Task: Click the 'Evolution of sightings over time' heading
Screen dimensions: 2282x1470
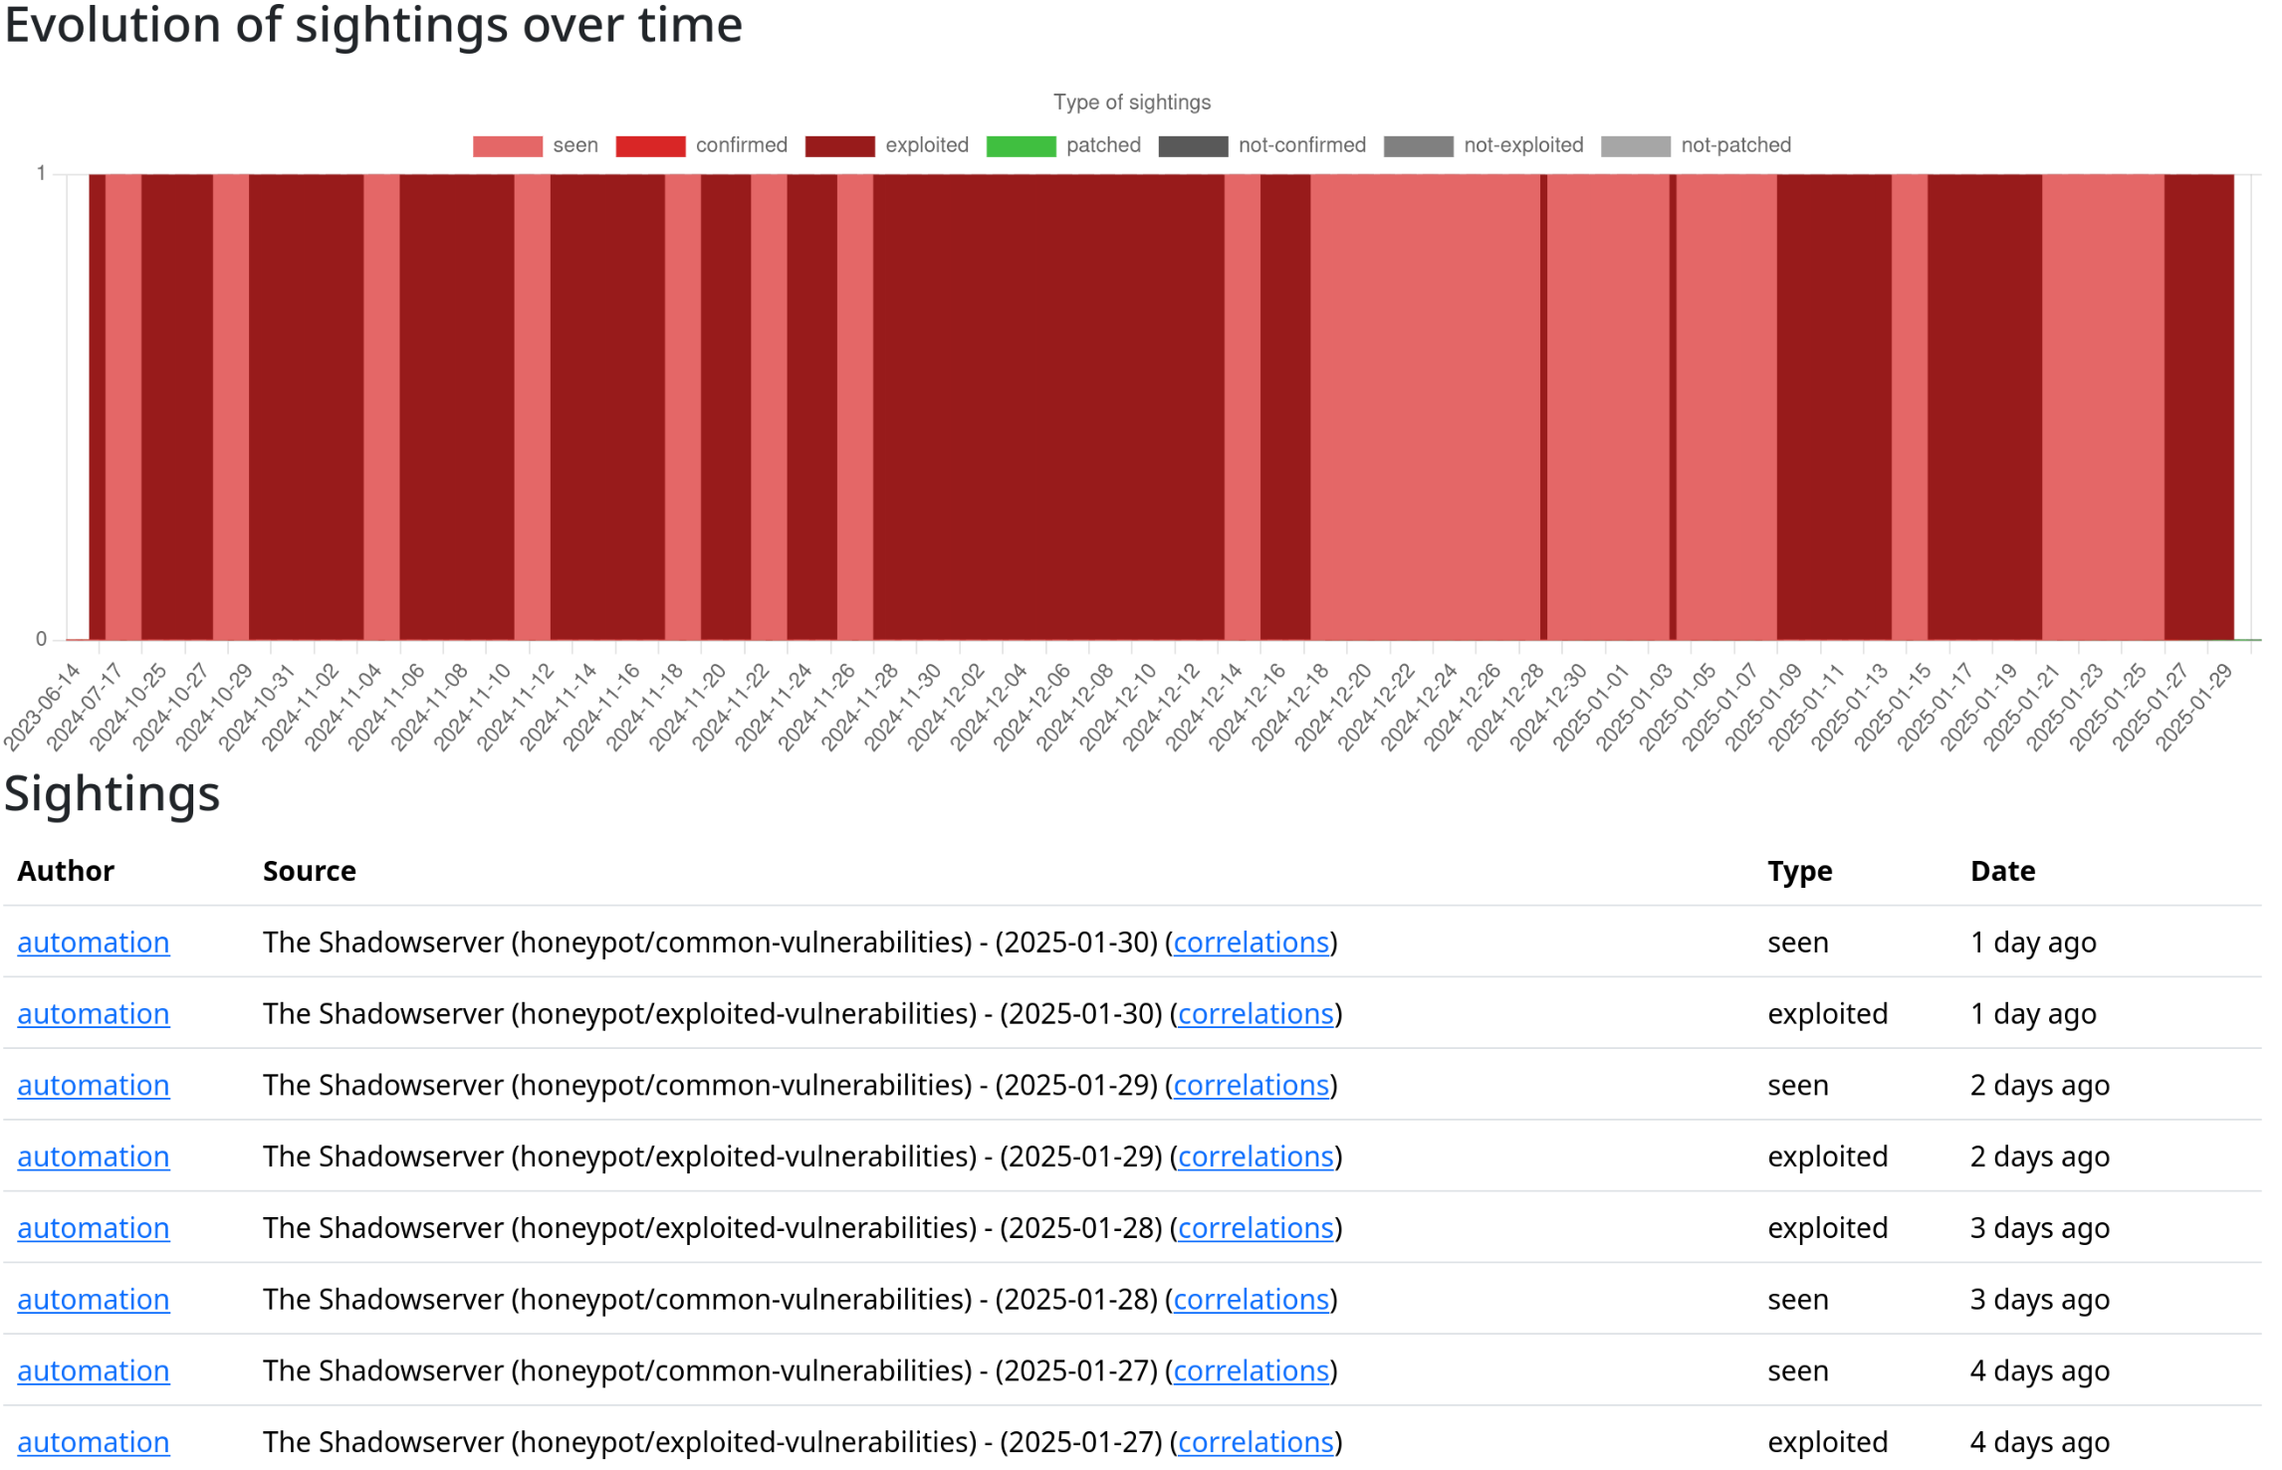Action: pyautogui.click(x=374, y=25)
